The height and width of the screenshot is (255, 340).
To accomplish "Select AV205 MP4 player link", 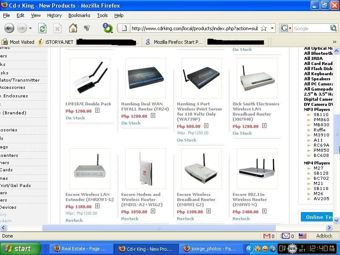I will pyautogui.click(x=321, y=198).
